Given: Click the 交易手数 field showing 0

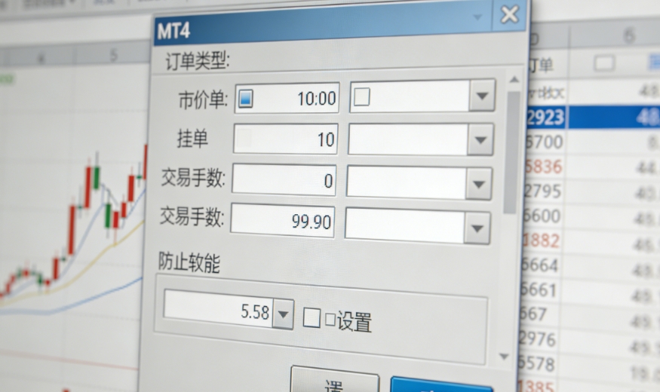Looking at the screenshot, I should click(284, 180).
